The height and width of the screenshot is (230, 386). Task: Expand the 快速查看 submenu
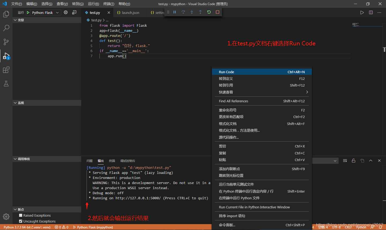point(262,92)
